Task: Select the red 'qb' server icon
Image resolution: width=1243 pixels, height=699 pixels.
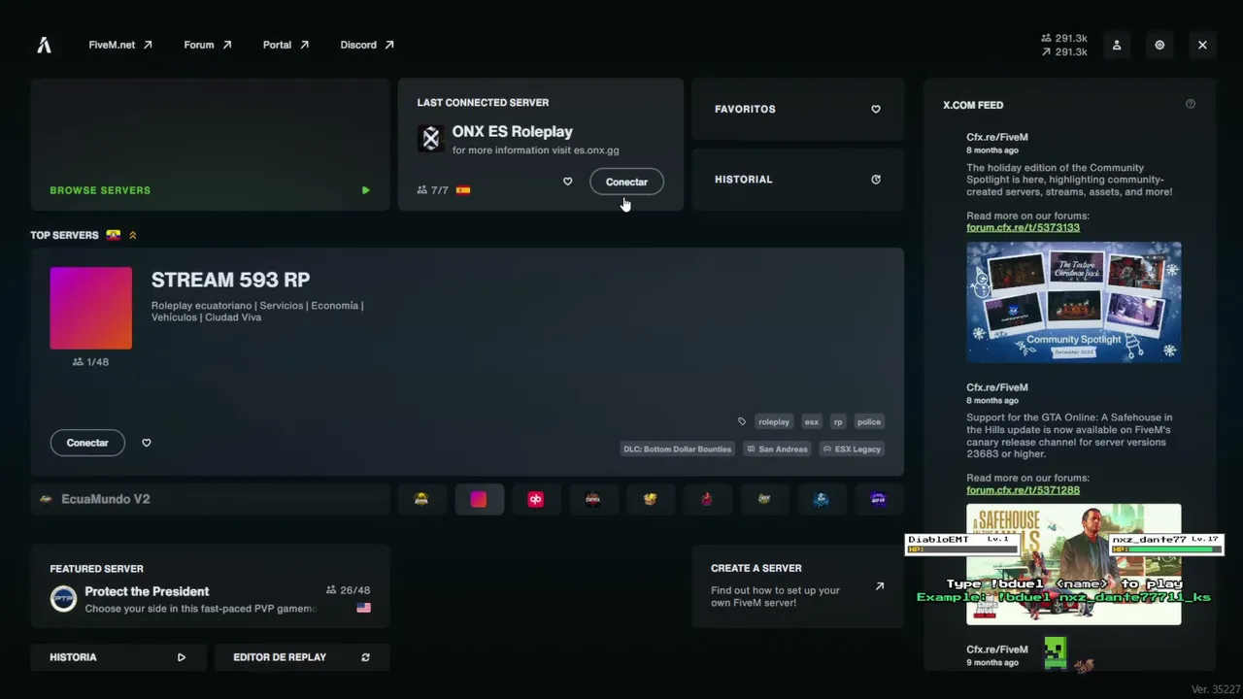Action: point(536,499)
